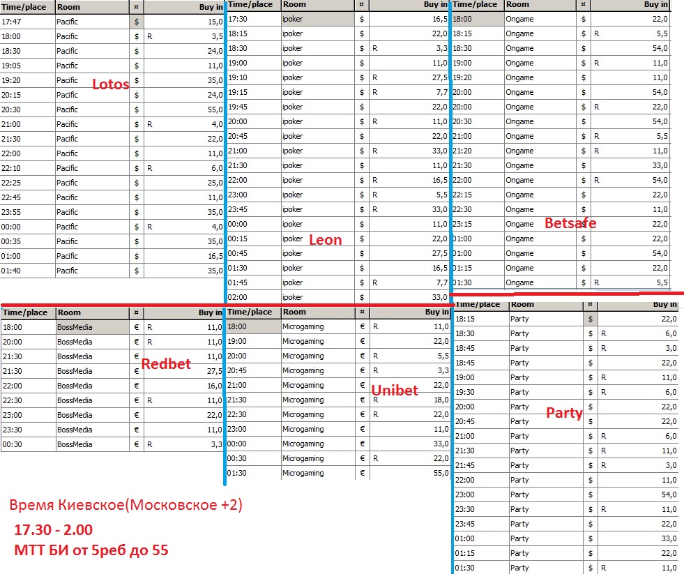Screen dimensions: 684x574
Task: Click $ currency cell in Ongame 19:20 row
Action: pyautogui.click(x=584, y=77)
